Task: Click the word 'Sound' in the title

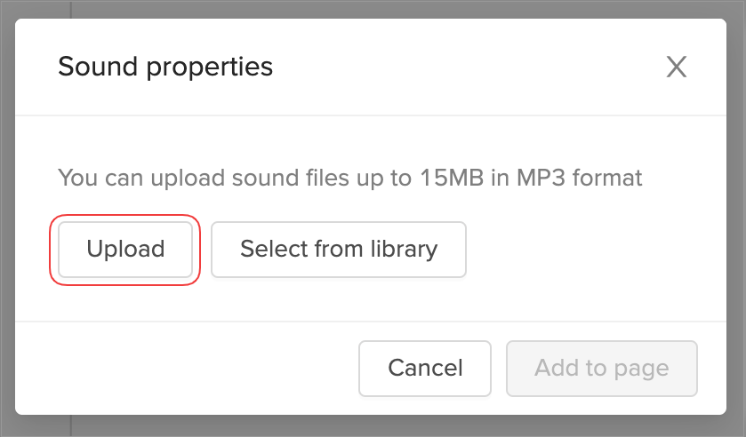Action: pos(91,67)
